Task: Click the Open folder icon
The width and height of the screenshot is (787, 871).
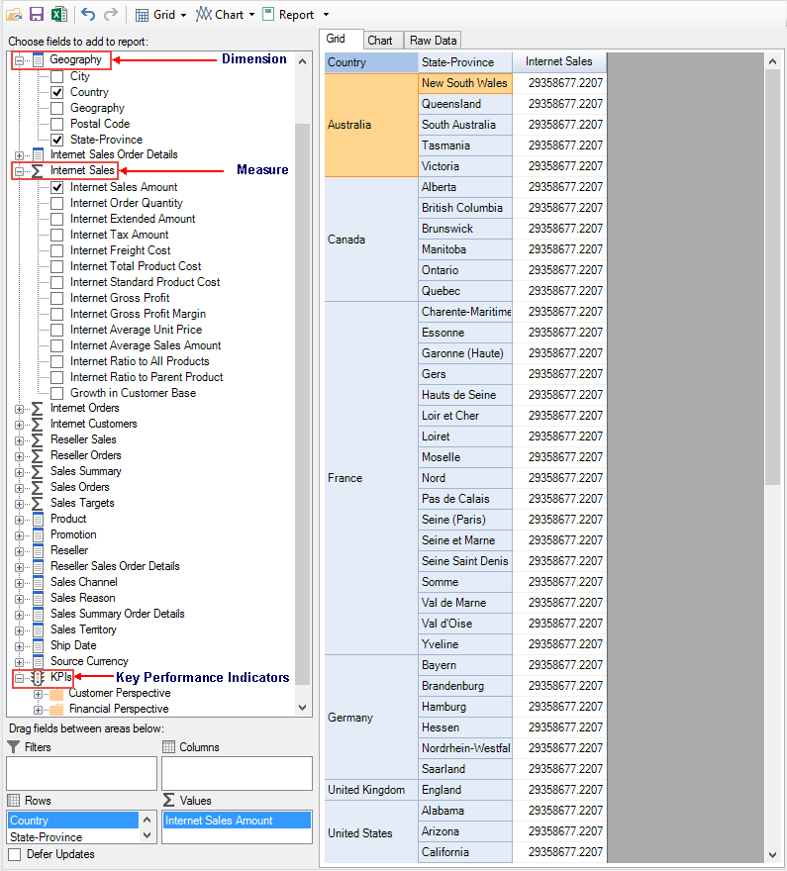Action: point(14,15)
